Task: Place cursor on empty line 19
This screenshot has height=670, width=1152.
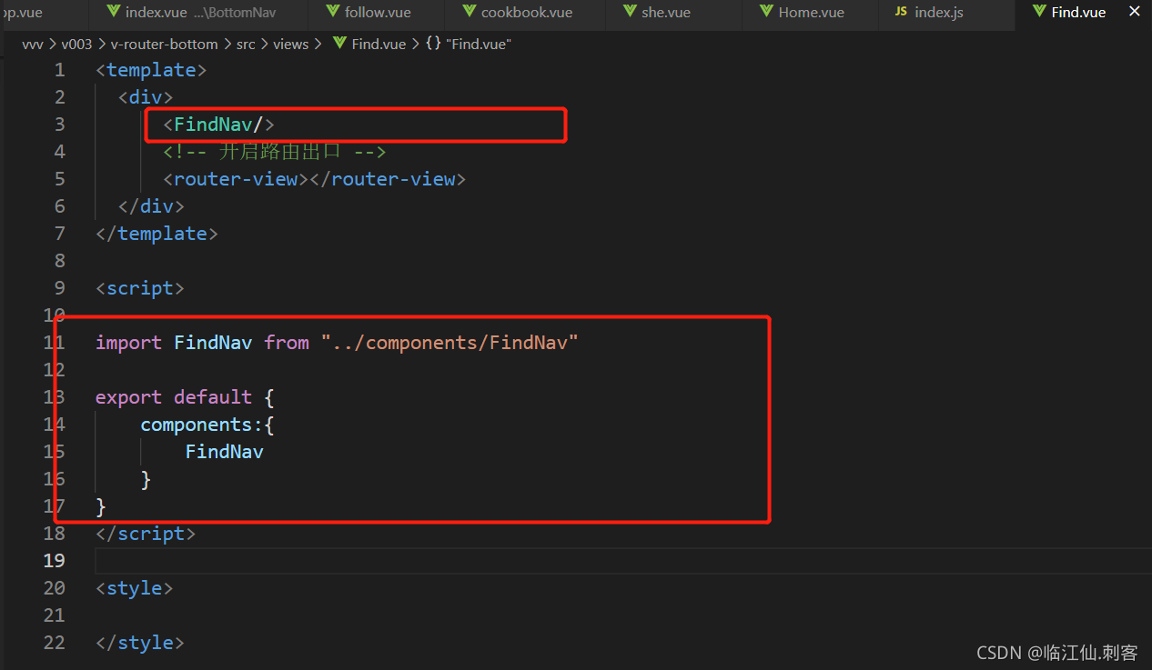Action: click(x=623, y=561)
